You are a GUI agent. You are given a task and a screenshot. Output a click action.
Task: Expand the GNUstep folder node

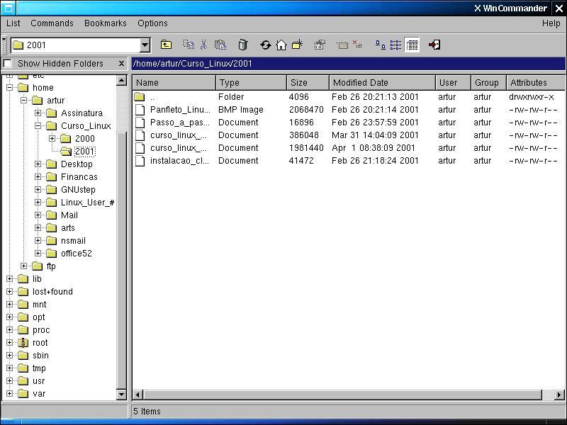[38, 189]
